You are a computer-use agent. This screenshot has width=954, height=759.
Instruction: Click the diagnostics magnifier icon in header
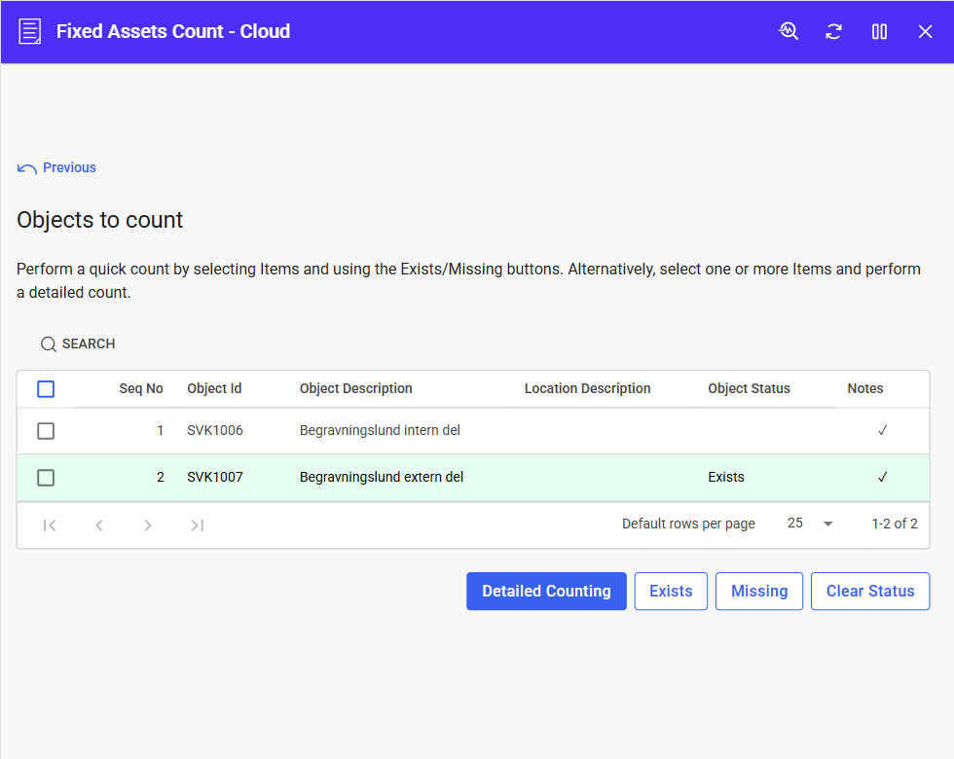coord(789,31)
